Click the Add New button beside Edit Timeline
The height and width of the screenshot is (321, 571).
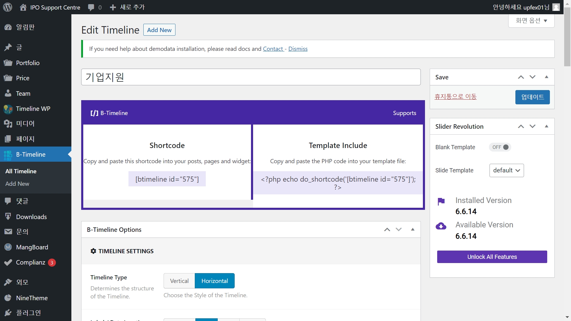tap(159, 30)
